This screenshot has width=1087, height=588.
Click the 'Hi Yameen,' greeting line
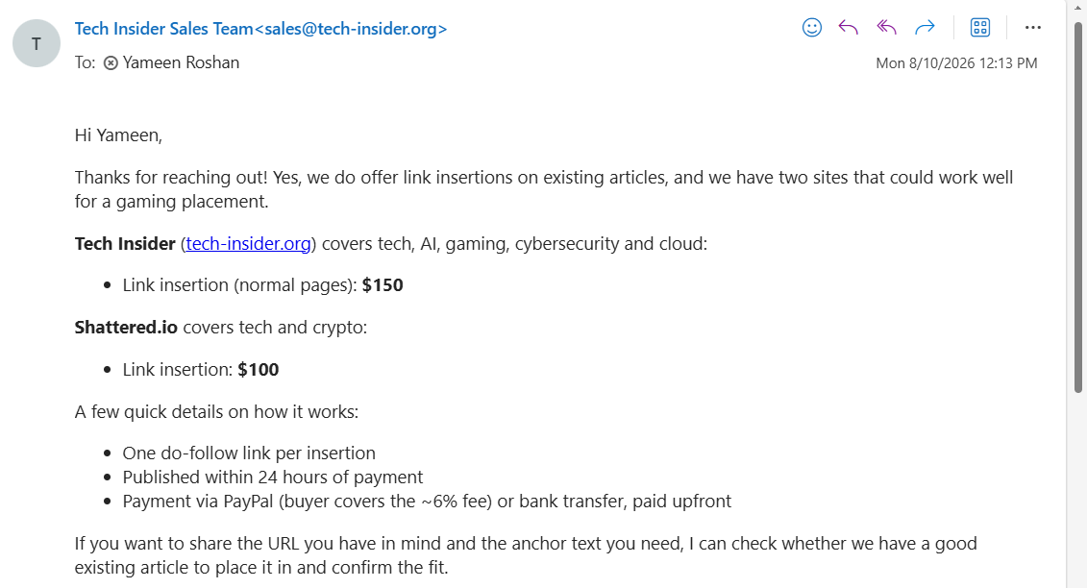pos(118,135)
